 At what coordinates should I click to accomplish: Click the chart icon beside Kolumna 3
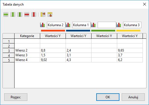click(x=119, y=25)
